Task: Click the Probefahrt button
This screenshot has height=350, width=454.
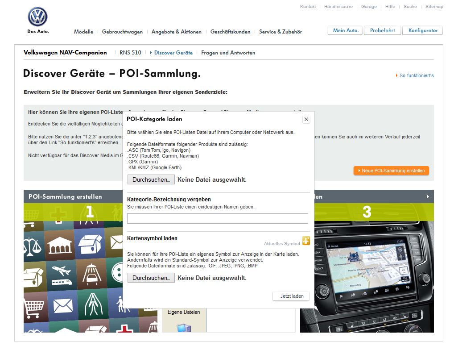Action: pyautogui.click(x=382, y=30)
